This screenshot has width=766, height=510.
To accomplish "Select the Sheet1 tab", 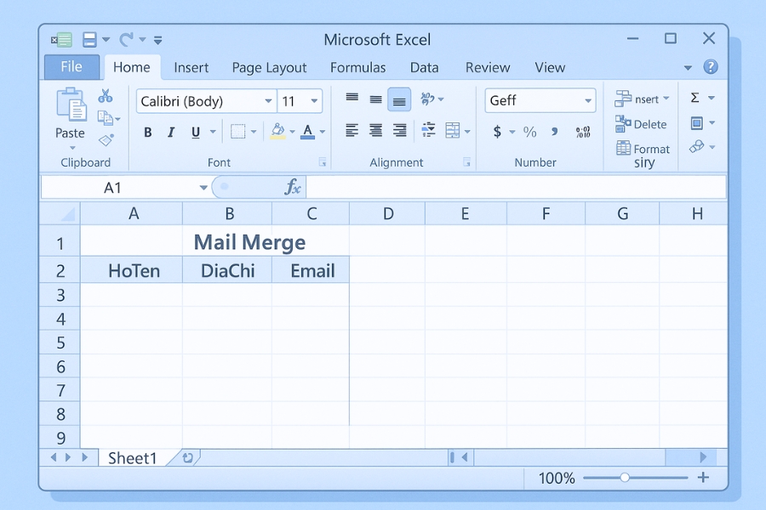I will pyautogui.click(x=132, y=458).
